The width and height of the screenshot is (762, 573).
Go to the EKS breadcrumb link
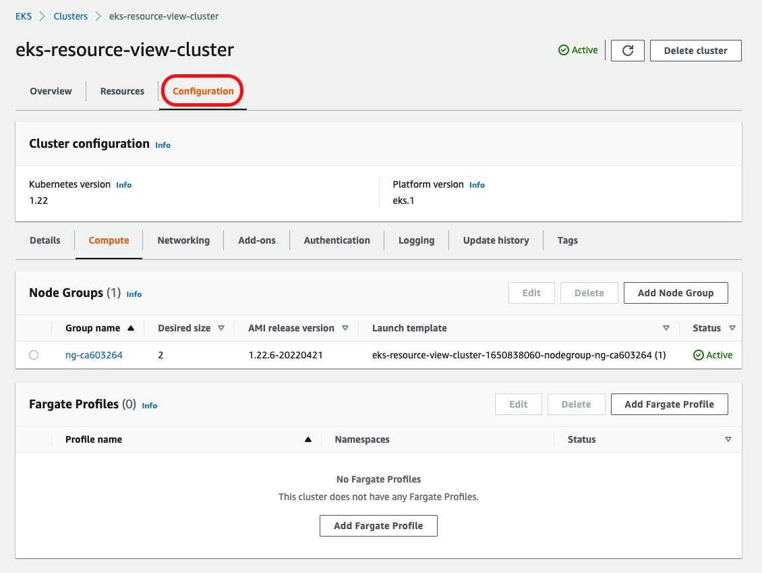pos(24,16)
